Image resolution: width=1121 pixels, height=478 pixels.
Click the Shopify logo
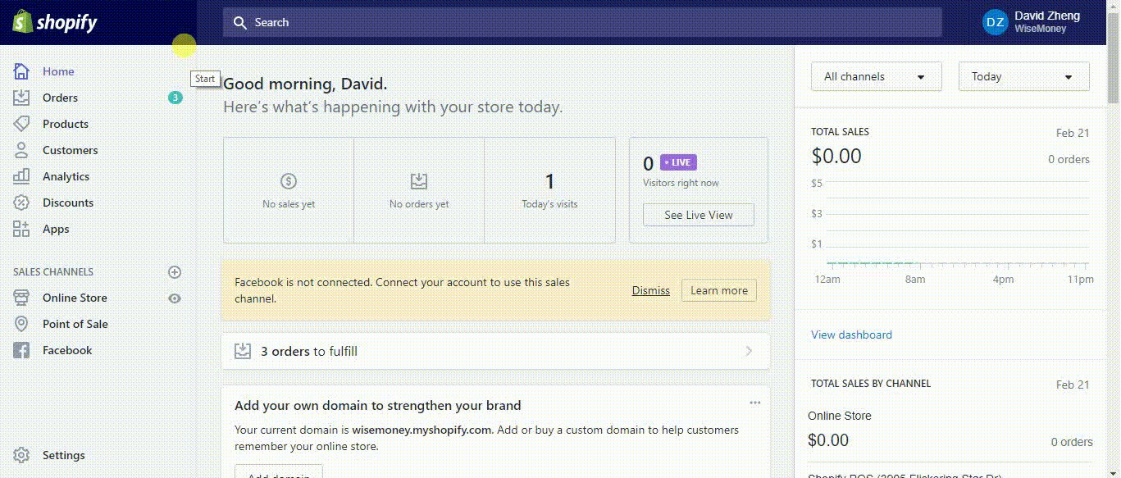(x=54, y=22)
